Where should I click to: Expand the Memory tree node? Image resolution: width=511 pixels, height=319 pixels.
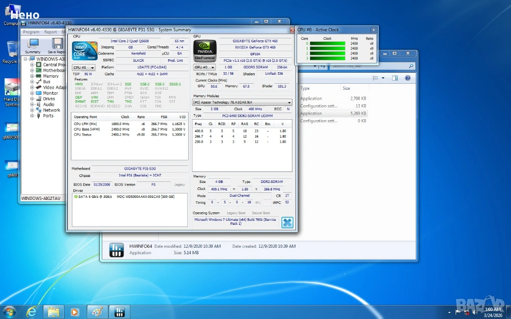(32, 76)
